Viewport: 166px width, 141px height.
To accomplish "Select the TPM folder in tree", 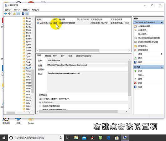I will click(28, 77).
